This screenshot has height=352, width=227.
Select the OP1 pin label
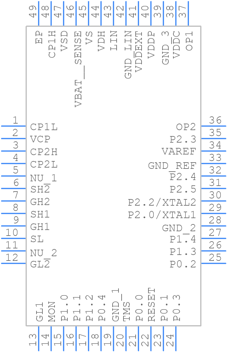click(189, 41)
